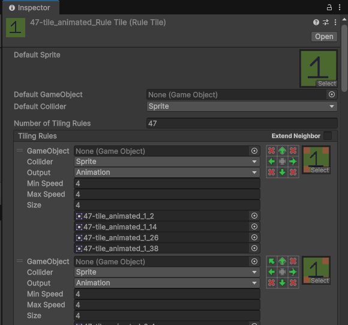The image size is (348, 325).
Task: Open second rule's Collider dropdown
Action: click(x=167, y=272)
